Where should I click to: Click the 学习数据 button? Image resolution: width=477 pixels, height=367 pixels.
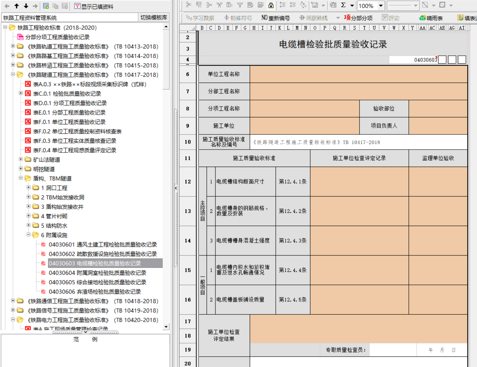(x=200, y=18)
